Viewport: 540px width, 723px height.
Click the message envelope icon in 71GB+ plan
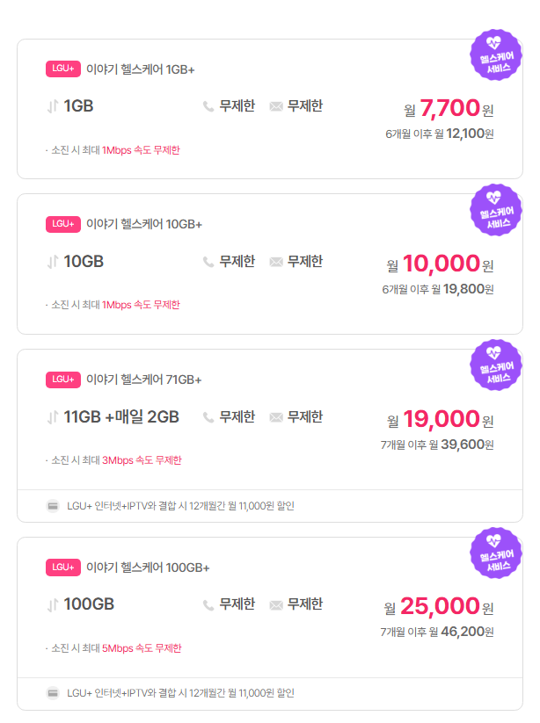[276, 417]
